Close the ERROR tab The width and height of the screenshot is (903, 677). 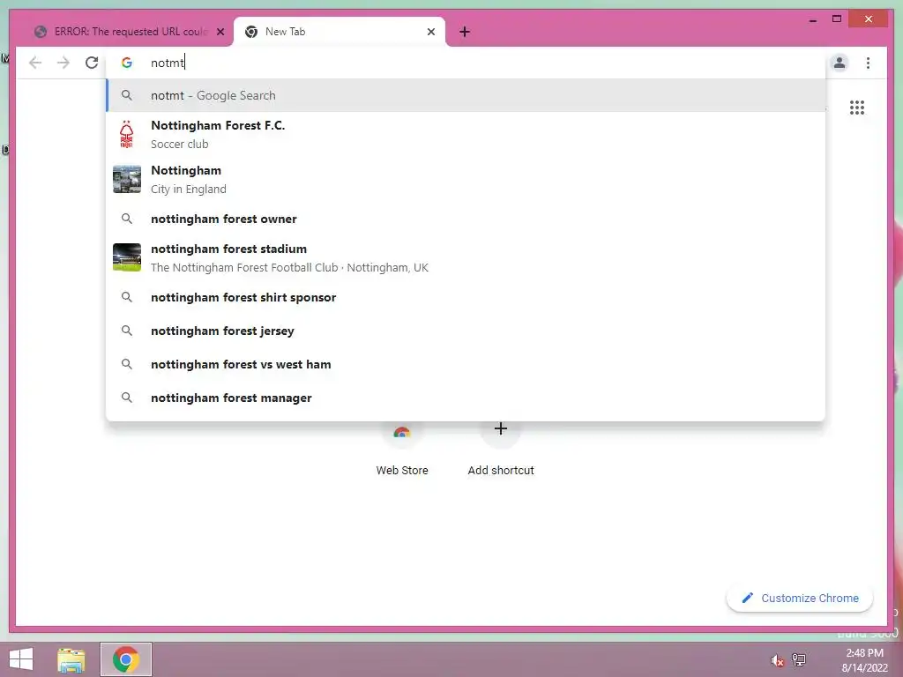pos(220,33)
